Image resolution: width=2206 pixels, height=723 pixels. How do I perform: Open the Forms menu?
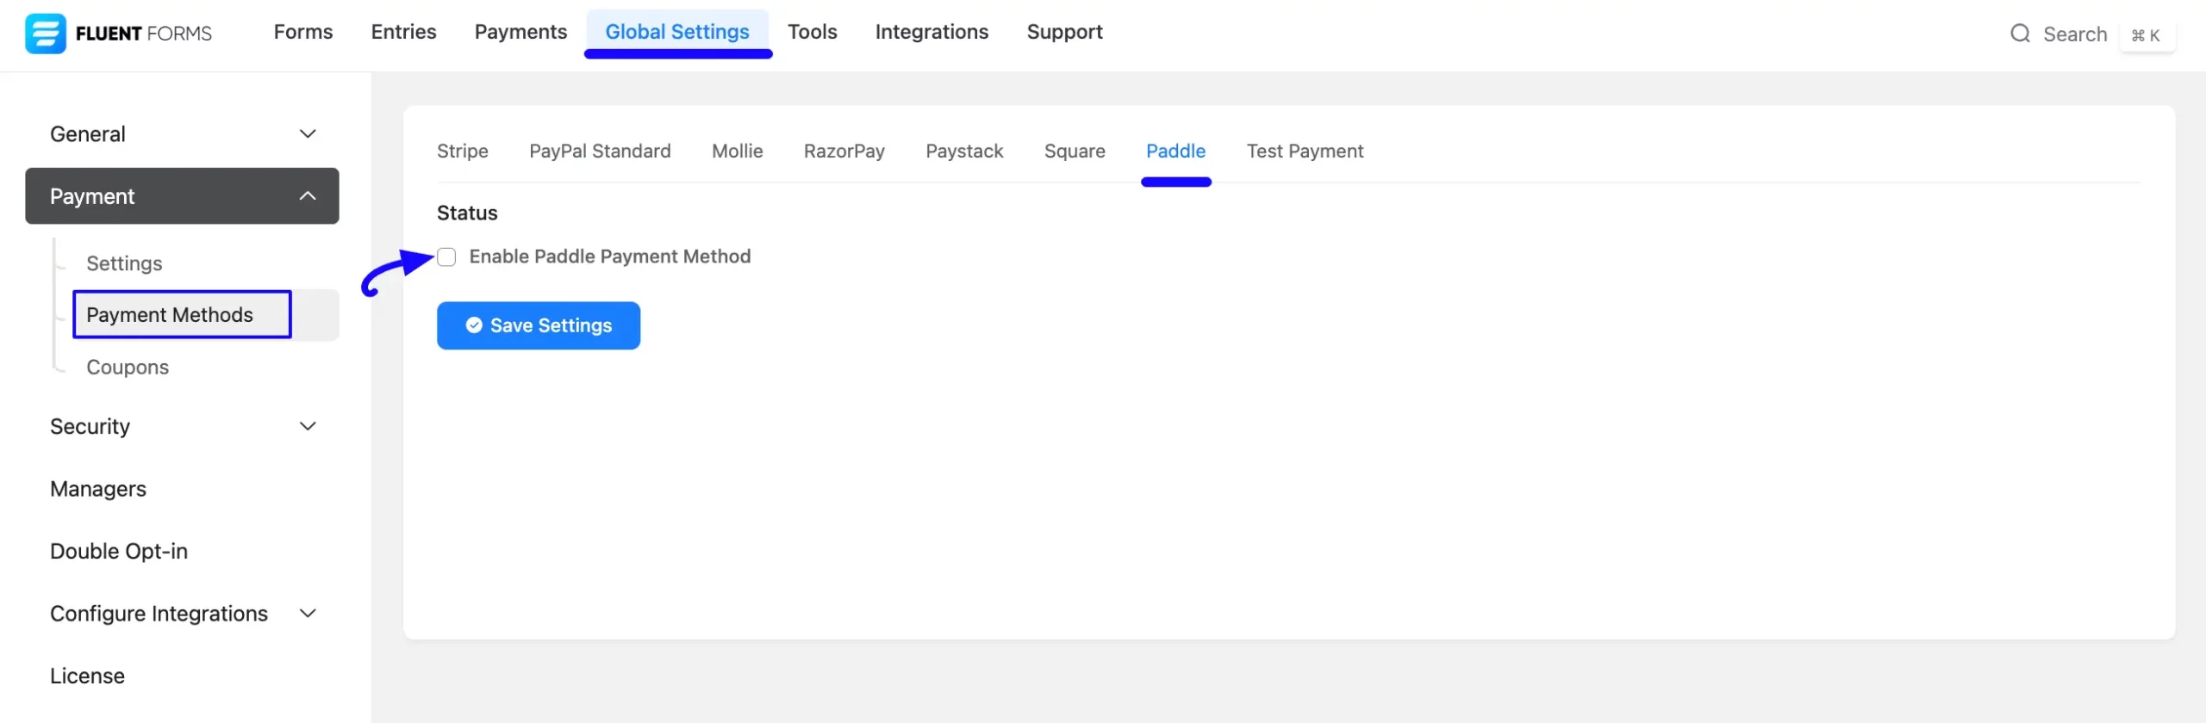click(x=303, y=32)
